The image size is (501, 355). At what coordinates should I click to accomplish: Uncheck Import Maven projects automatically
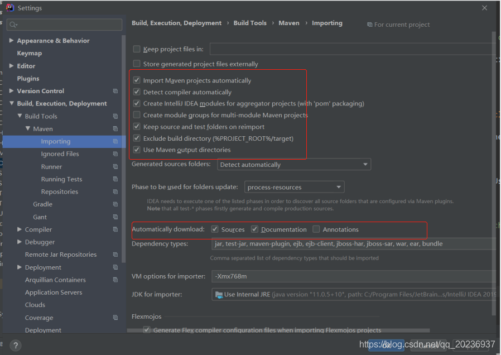(137, 80)
